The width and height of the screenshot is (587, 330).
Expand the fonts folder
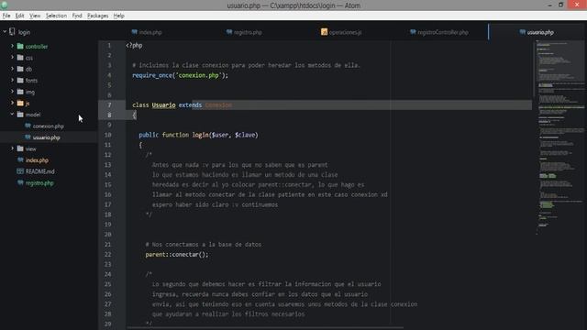click(12, 80)
